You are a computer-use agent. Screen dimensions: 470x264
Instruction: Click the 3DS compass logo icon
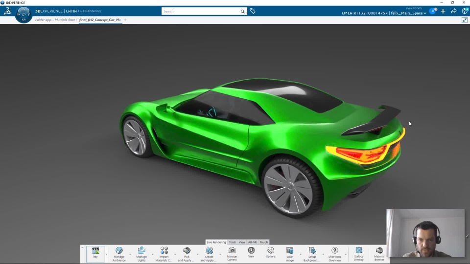[7, 11]
